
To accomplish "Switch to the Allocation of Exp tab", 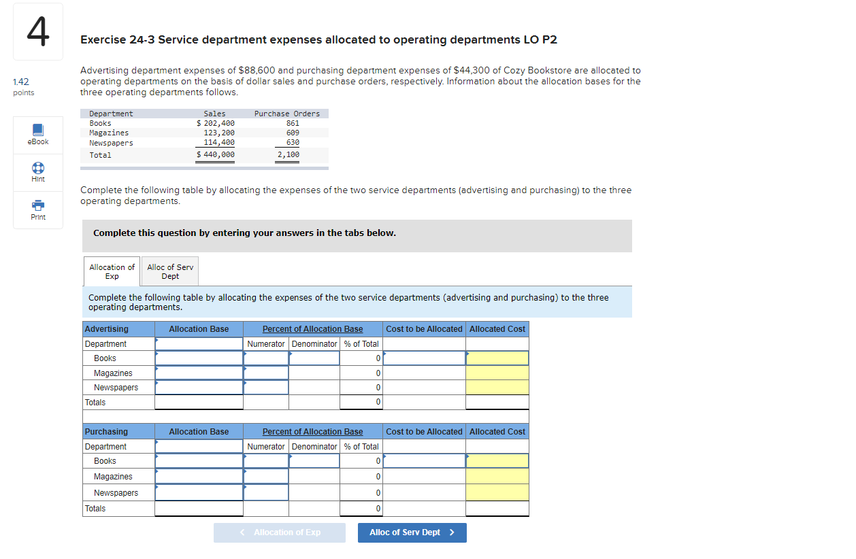I will point(112,271).
